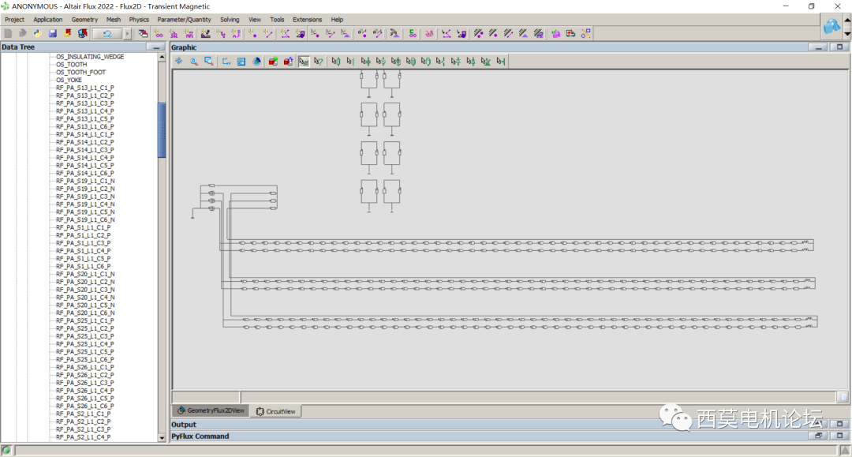The width and height of the screenshot is (852, 457).
Task: Toggle the active cursor selection mode icon
Action: 304,62
